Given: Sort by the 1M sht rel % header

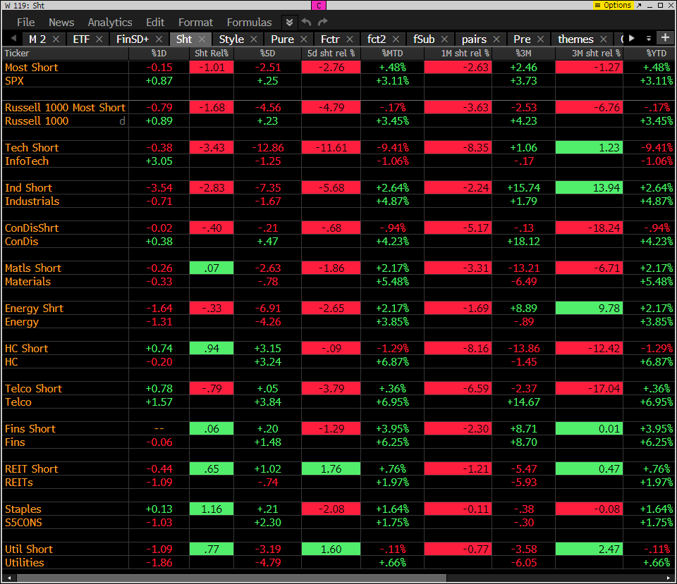Looking at the screenshot, I should 458,53.
